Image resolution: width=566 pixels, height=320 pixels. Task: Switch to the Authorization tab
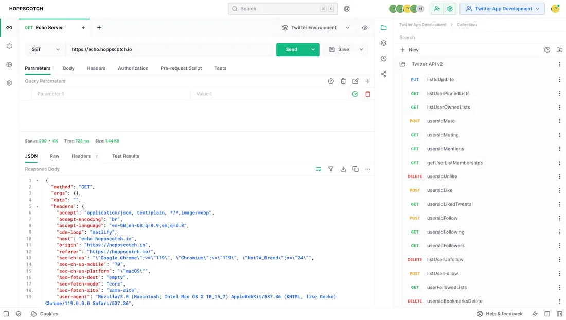(x=133, y=68)
